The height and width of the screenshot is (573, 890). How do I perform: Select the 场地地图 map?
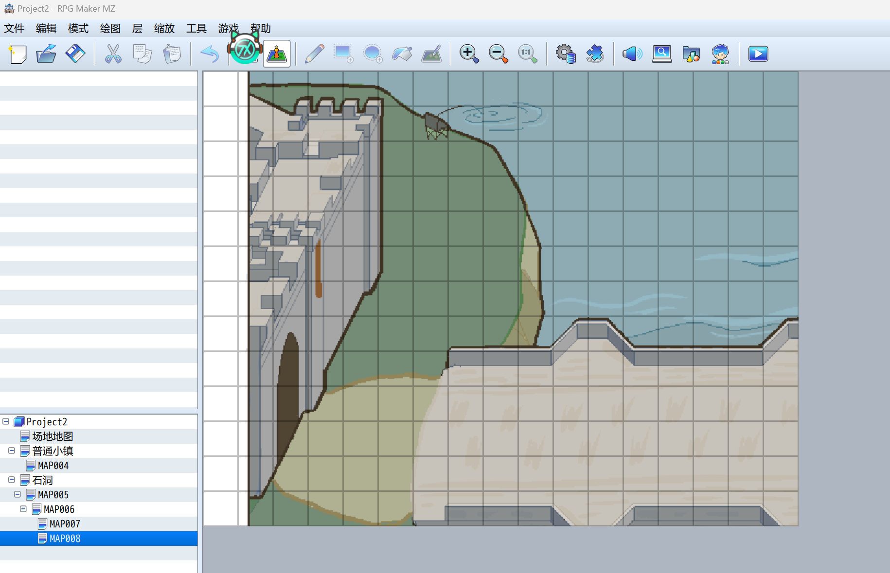click(x=53, y=436)
